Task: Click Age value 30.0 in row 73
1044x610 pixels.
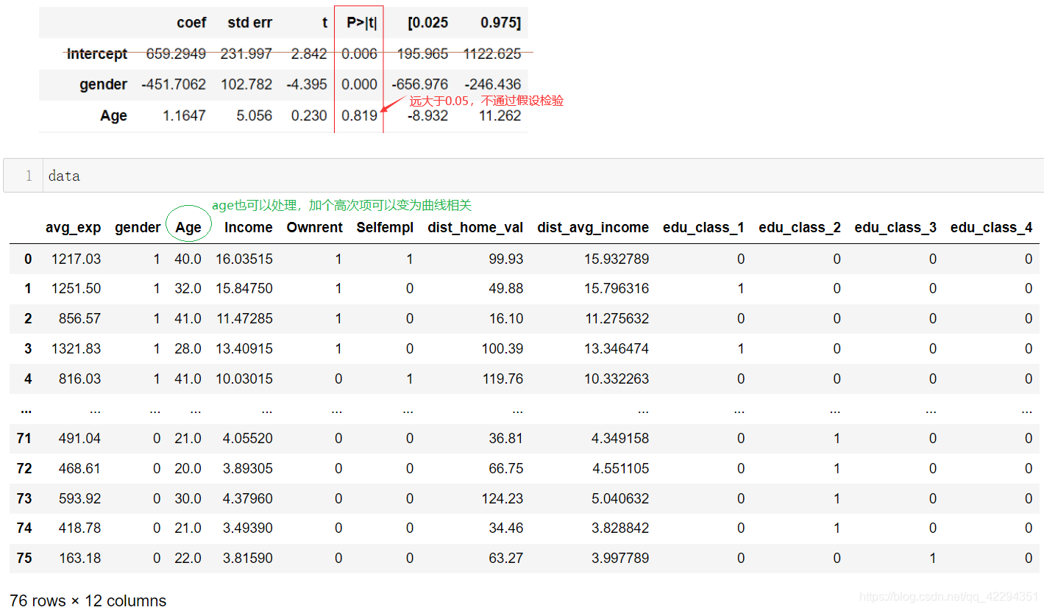Action: [x=188, y=499]
